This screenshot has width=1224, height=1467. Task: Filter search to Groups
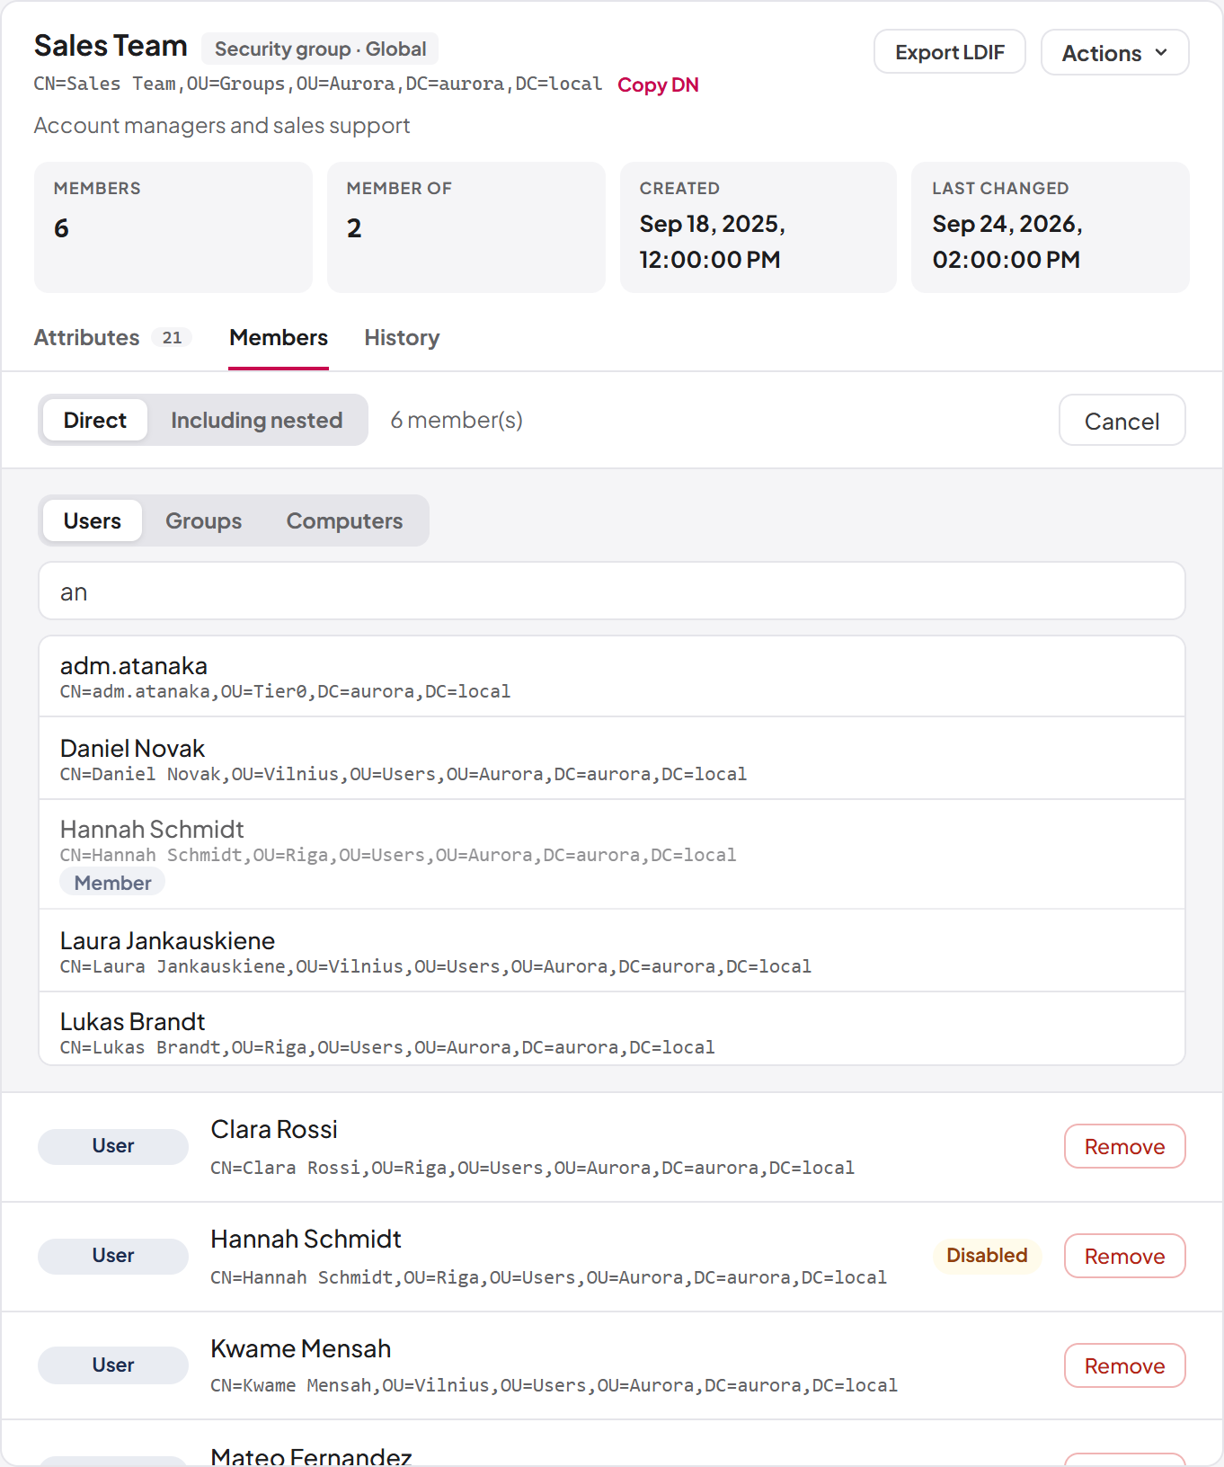[x=204, y=520]
